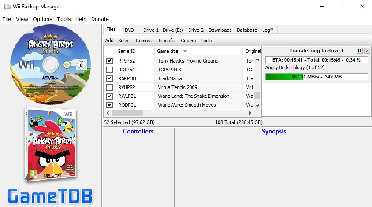Switch to Drive 1 - Drive (E:) tab

click(163, 30)
